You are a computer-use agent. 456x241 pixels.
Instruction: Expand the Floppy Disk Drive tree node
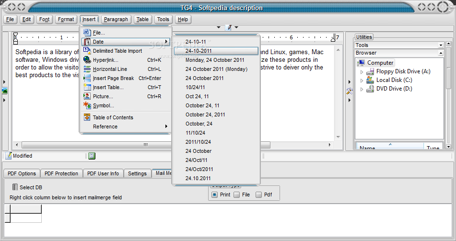coord(362,72)
